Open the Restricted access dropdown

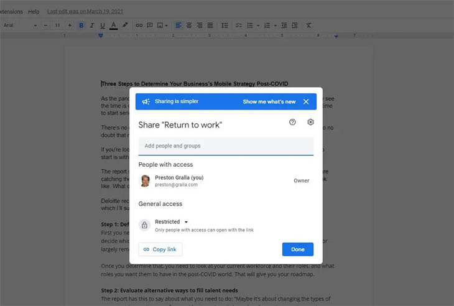point(172,222)
